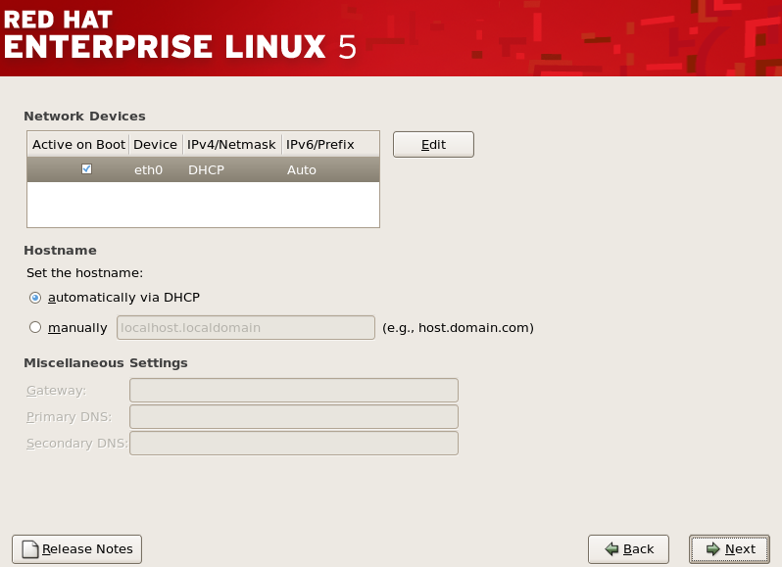The width and height of the screenshot is (782, 567).
Task: Click the DHCP cell in eth0 row
Action: [206, 169]
